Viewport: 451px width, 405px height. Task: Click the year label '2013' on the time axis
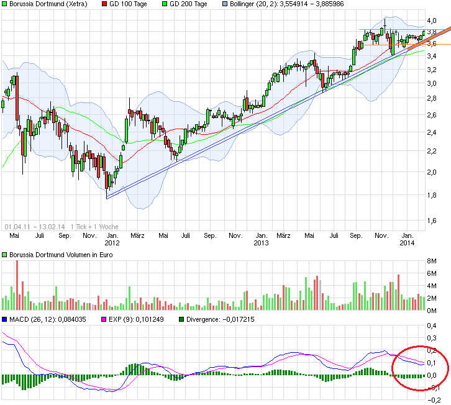261,243
